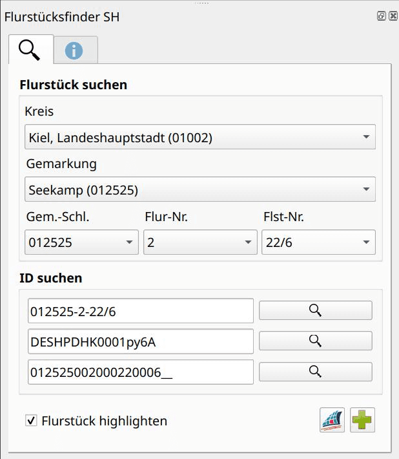Focus the DESHPDHK0001py6A input field
The image size is (399, 459).
141,341
